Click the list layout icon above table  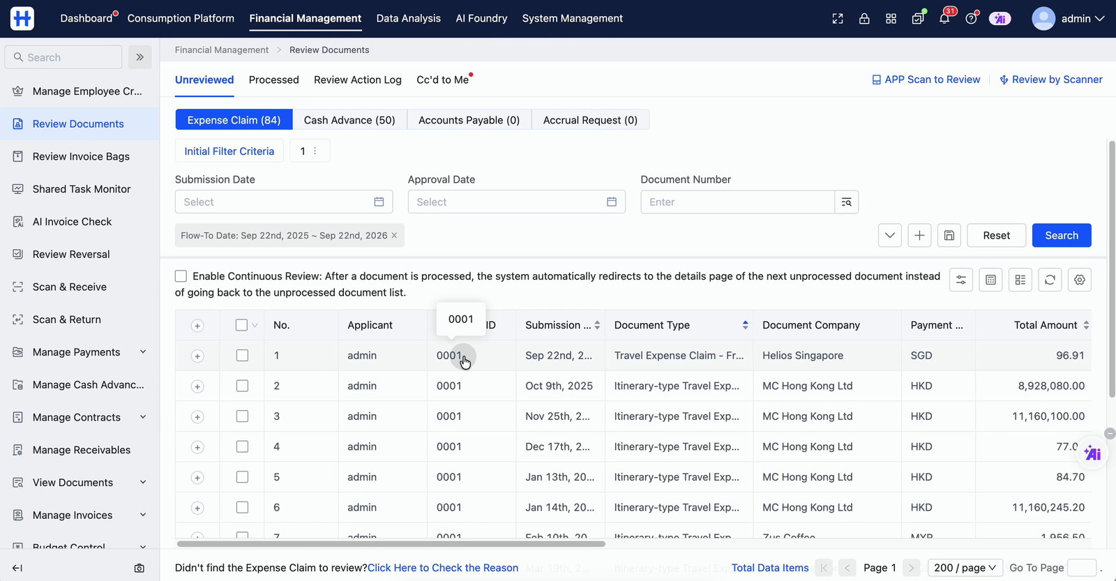point(1020,280)
